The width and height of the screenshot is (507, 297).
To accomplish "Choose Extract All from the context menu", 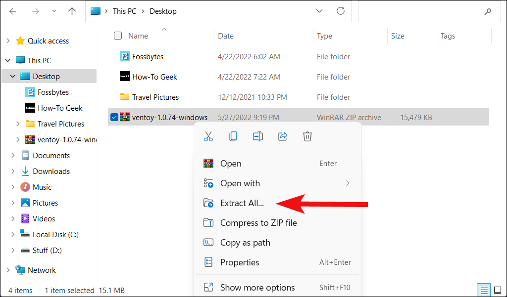I will 242,203.
